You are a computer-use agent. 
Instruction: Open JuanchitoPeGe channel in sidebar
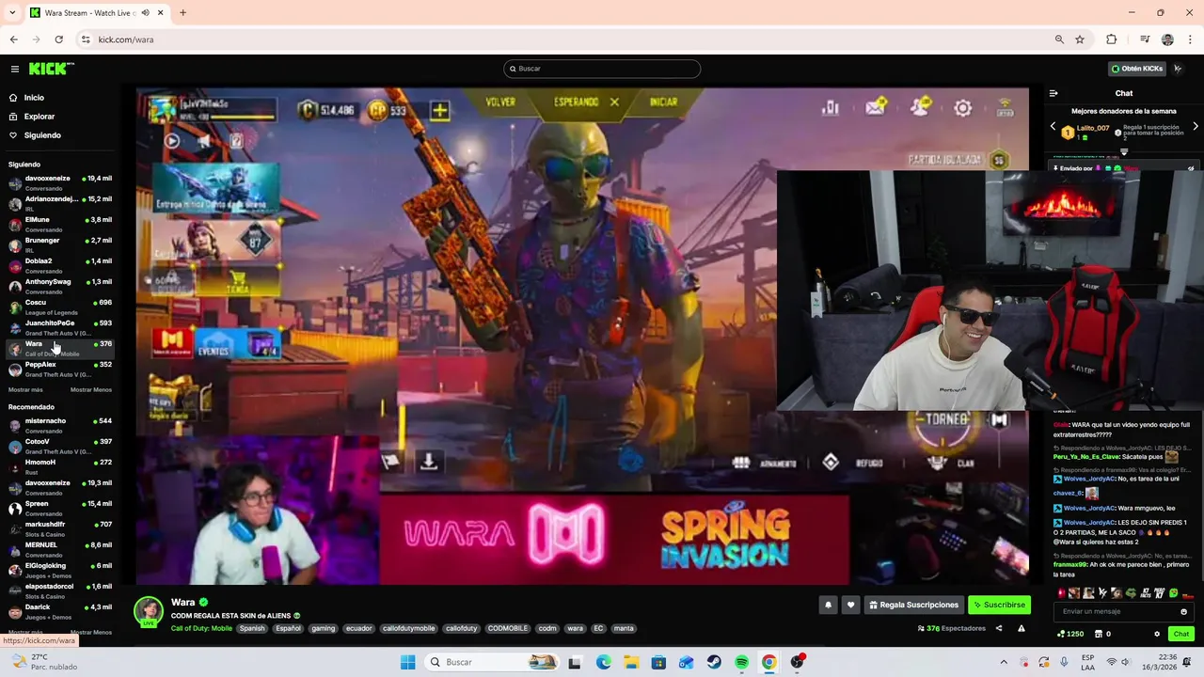coord(59,327)
